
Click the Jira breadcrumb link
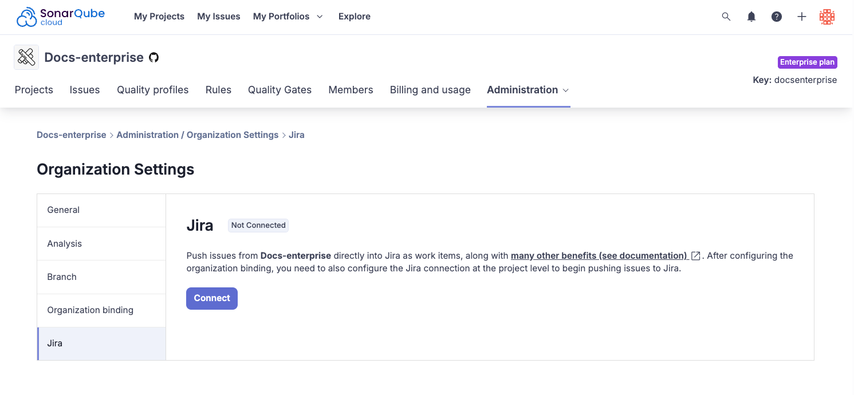(297, 135)
